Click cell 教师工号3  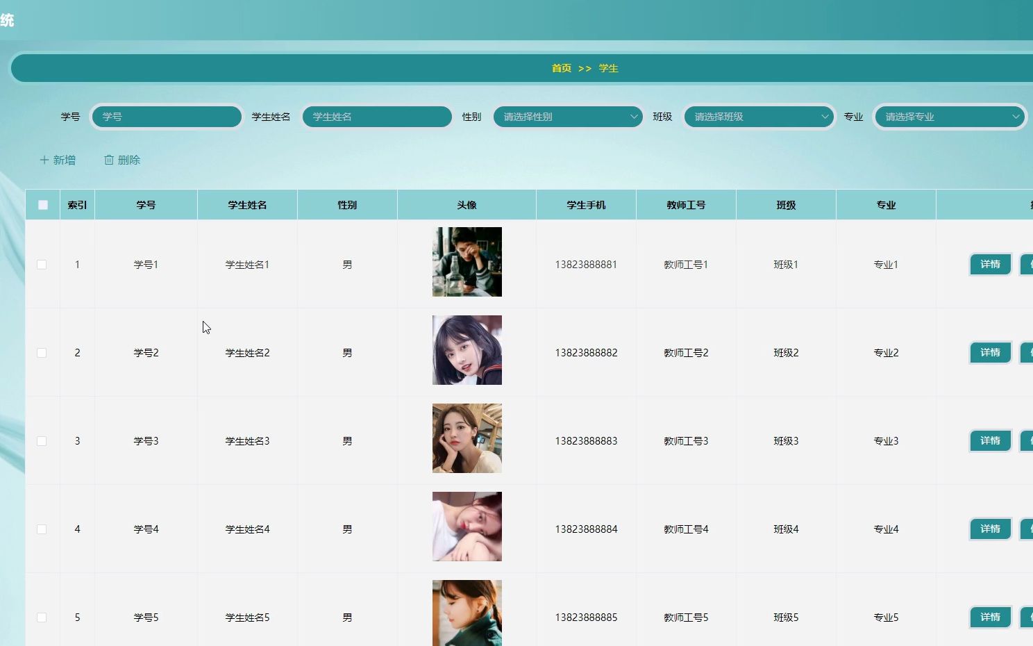coord(686,441)
